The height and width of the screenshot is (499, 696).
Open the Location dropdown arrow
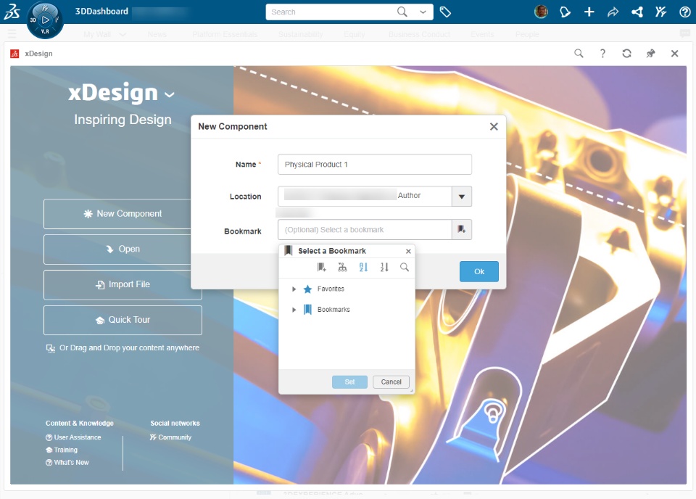(x=462, y=197)
